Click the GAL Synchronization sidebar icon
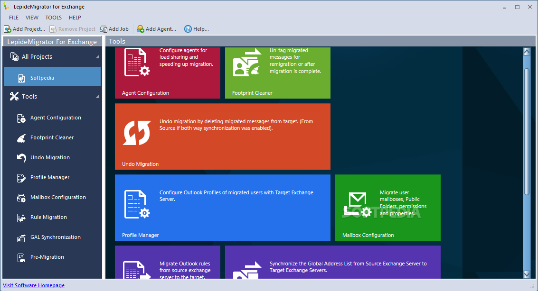Image resolution: width=538 pixels, height=291 pixels. tap(21, 237)
